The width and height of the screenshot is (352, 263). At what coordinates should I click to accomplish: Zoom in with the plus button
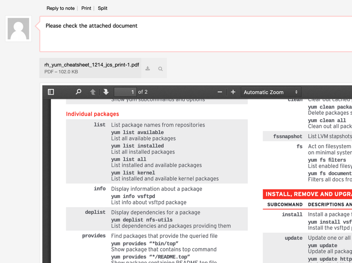[x=233, y=92]
